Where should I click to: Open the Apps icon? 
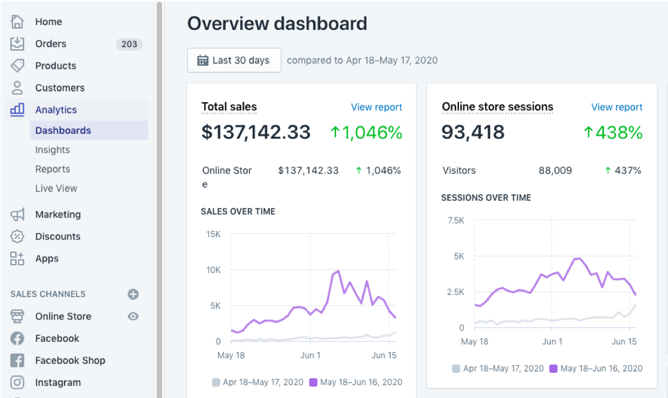[x=16, y=258]
